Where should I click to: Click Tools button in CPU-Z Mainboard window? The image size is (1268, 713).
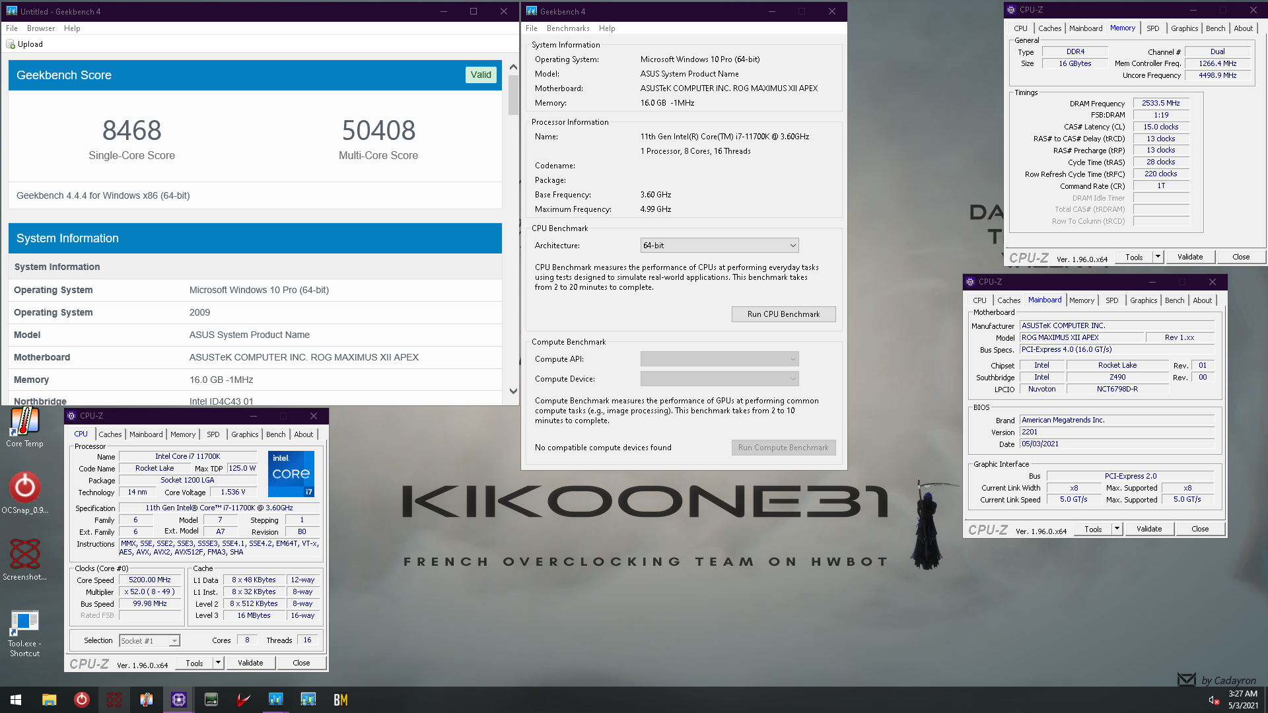click(x=1093, y=529)
